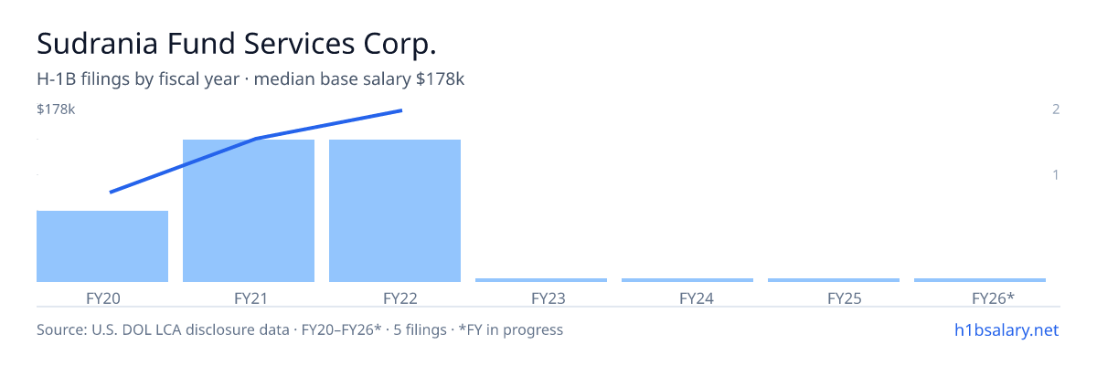Image resolution: width=1097 pixels, height=365 pixels.
Task: Click the source DOL LCA disclosure text
Action: click(300, 329)
